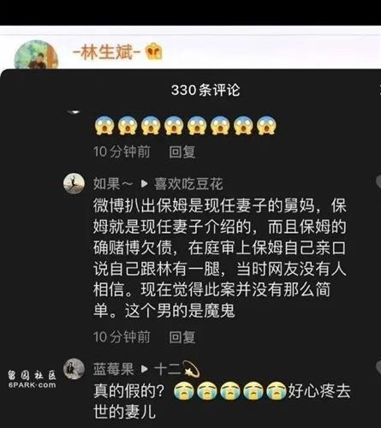
Task: Like the 如果～ comment via the right-edge icon
Action: pos(378,181)
